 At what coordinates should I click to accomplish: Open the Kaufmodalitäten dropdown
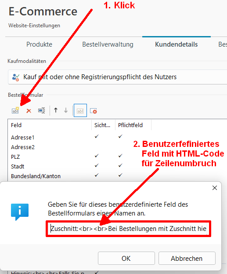(x=117, y=77)
